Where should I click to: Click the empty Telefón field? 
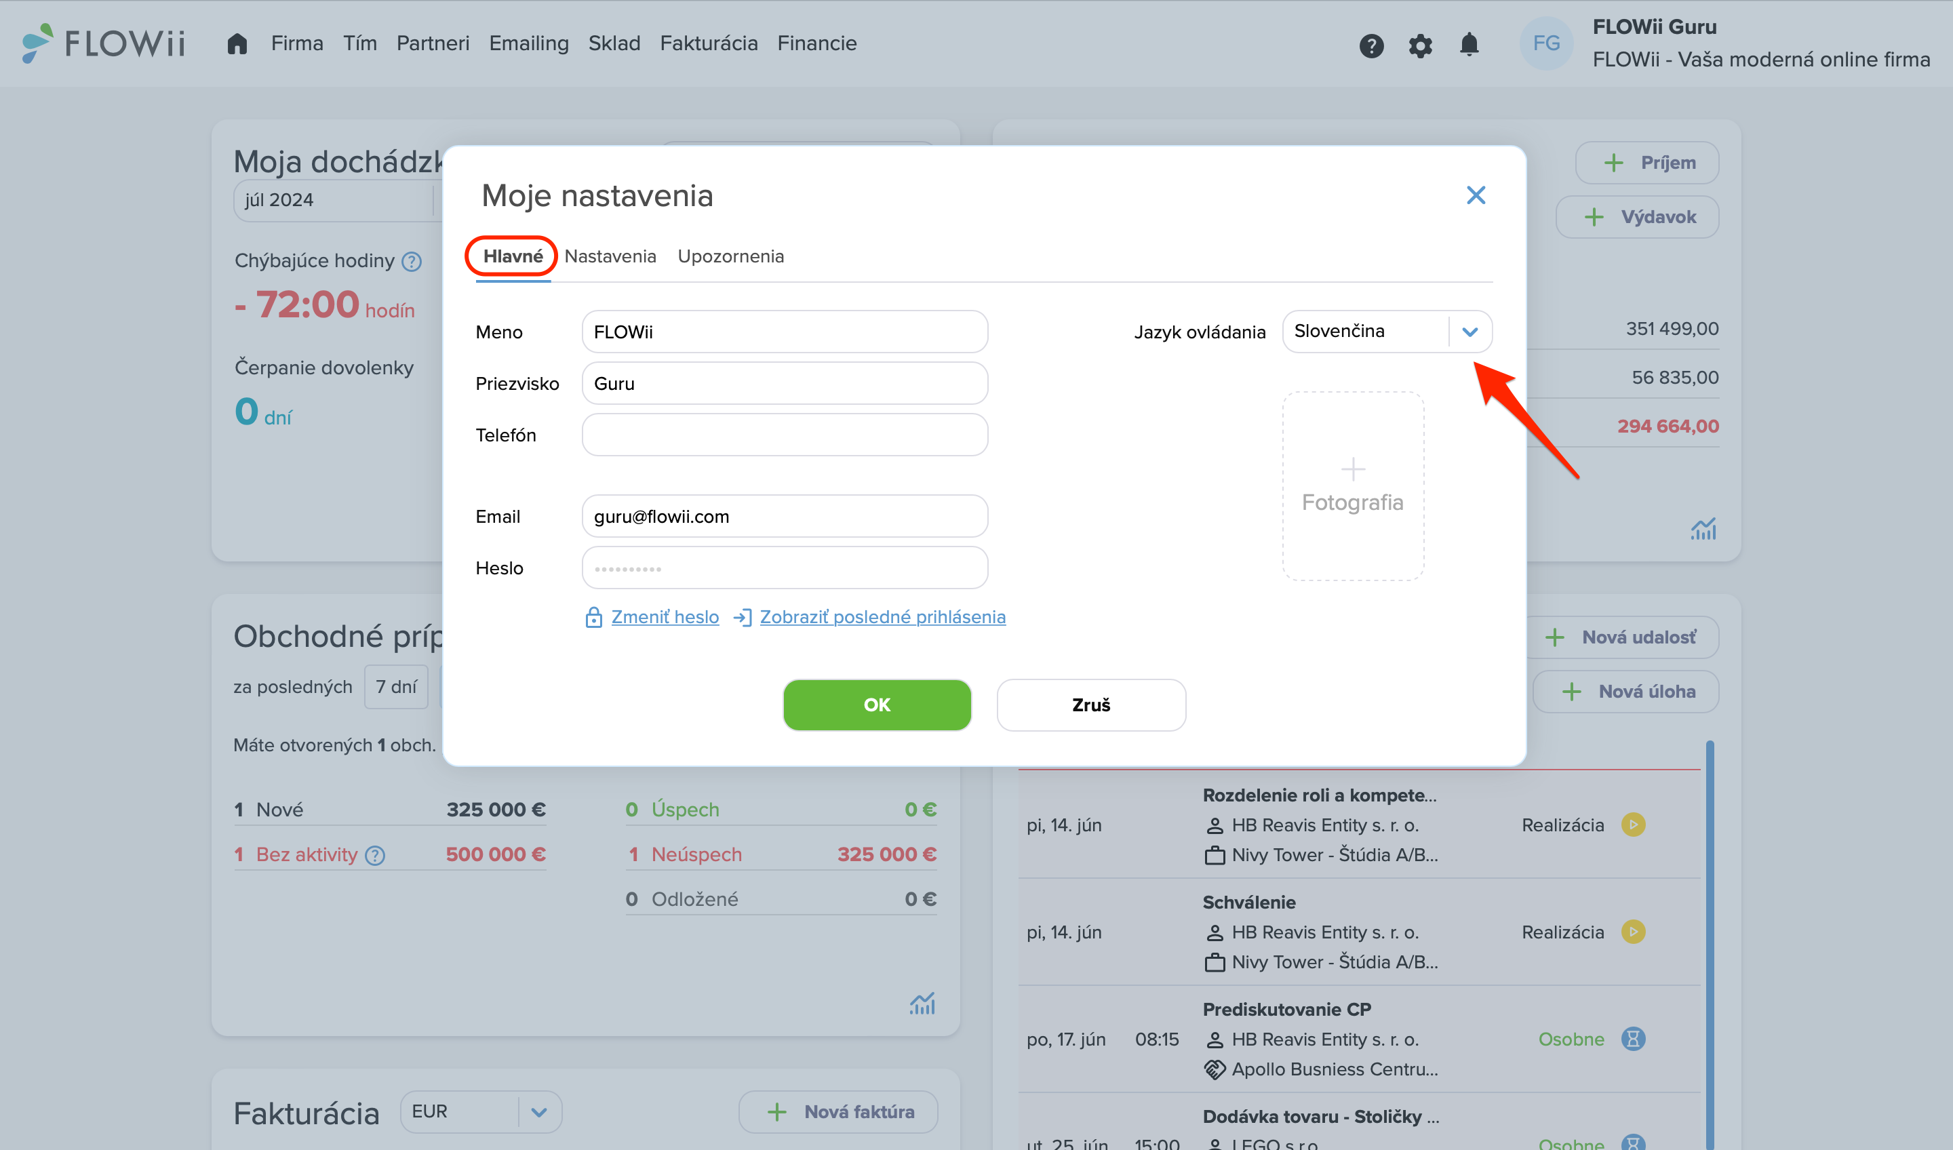click(x=785, y=435)
